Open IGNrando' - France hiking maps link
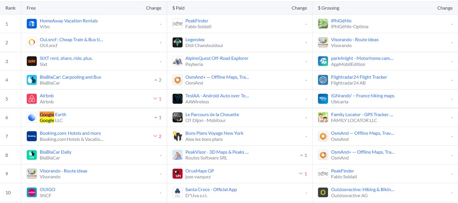The image size is (458, 203). [363, 96]
